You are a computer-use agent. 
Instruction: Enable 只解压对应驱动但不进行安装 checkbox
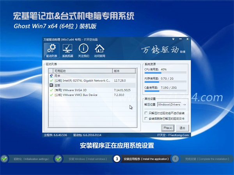tap(146, 113)
